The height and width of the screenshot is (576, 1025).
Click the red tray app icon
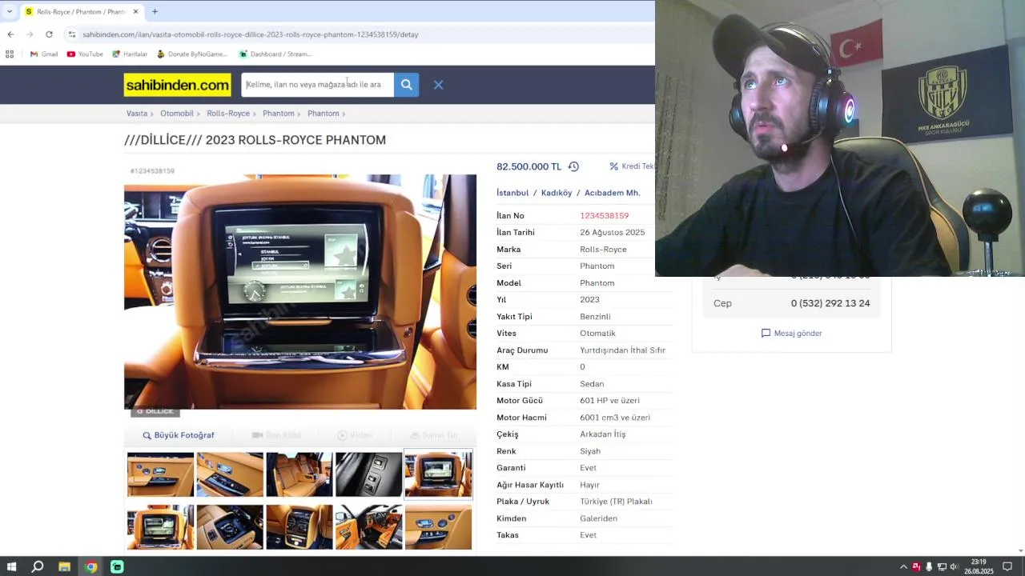[x=916, y=566]
